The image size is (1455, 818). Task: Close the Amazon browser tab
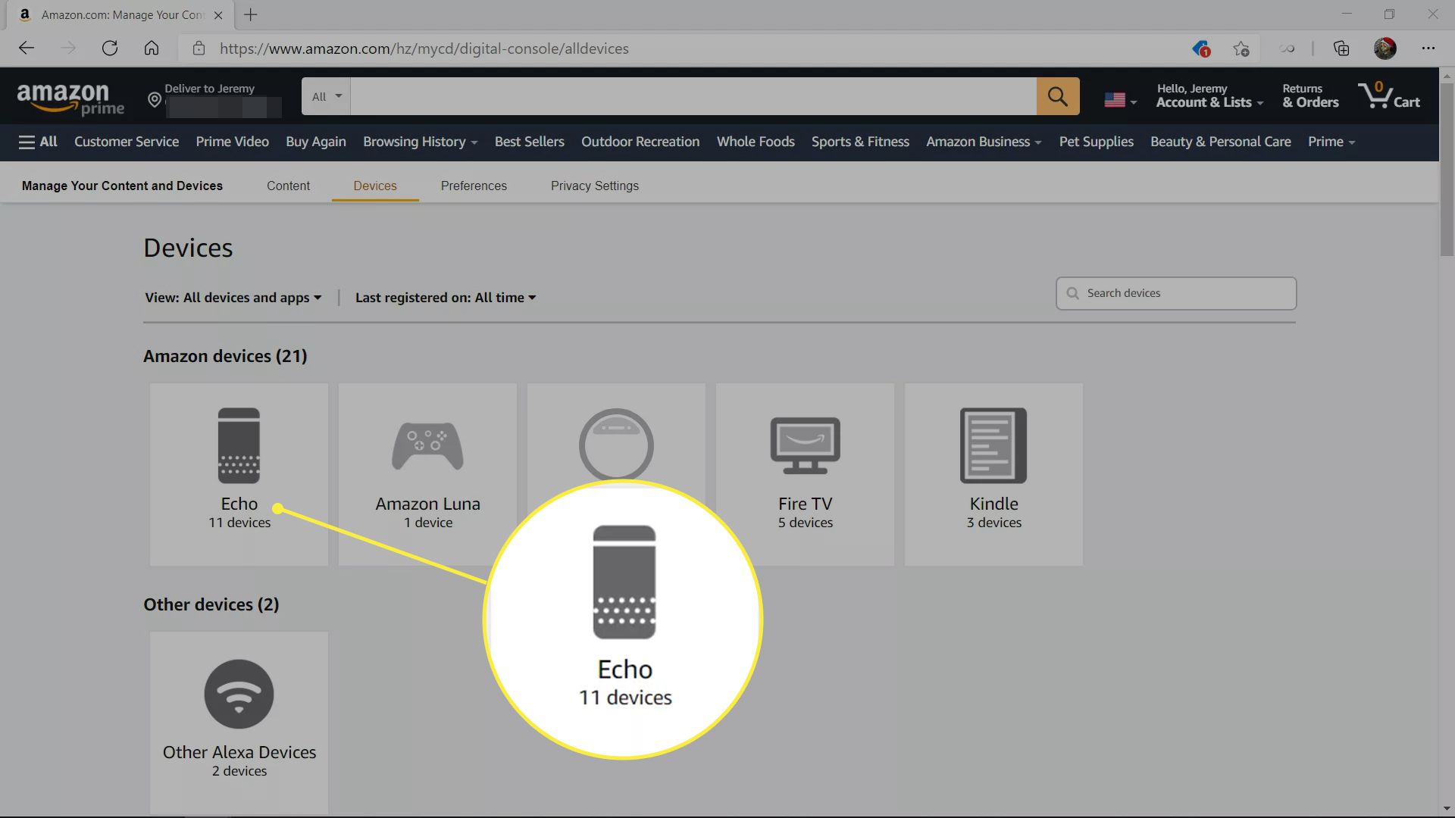218,15
